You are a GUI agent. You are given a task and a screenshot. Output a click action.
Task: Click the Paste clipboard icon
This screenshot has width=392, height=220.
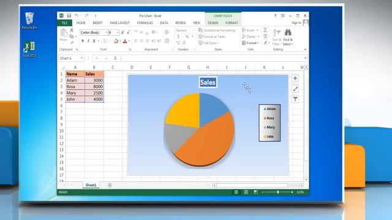pos(64,32)
